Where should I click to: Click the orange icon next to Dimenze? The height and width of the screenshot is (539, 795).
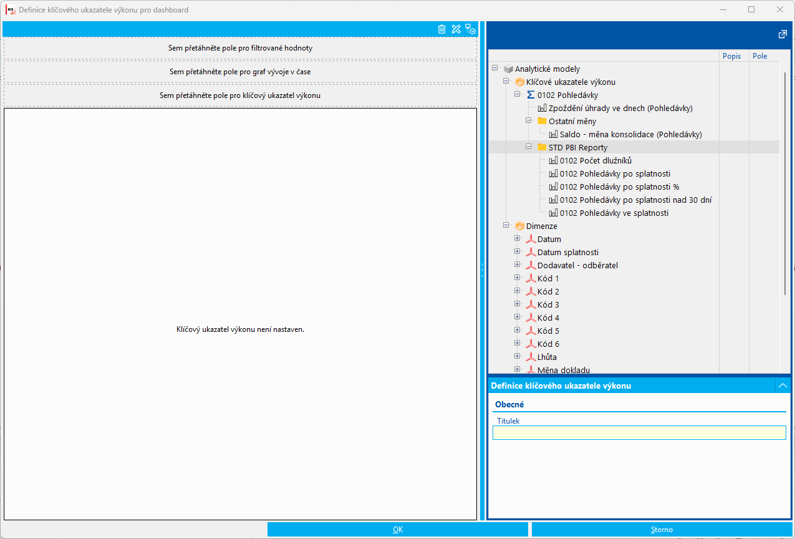coord(519,226)
